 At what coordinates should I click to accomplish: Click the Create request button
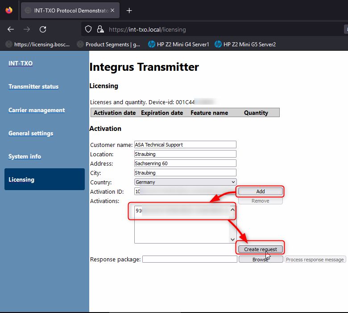click(x=261, y=249)
